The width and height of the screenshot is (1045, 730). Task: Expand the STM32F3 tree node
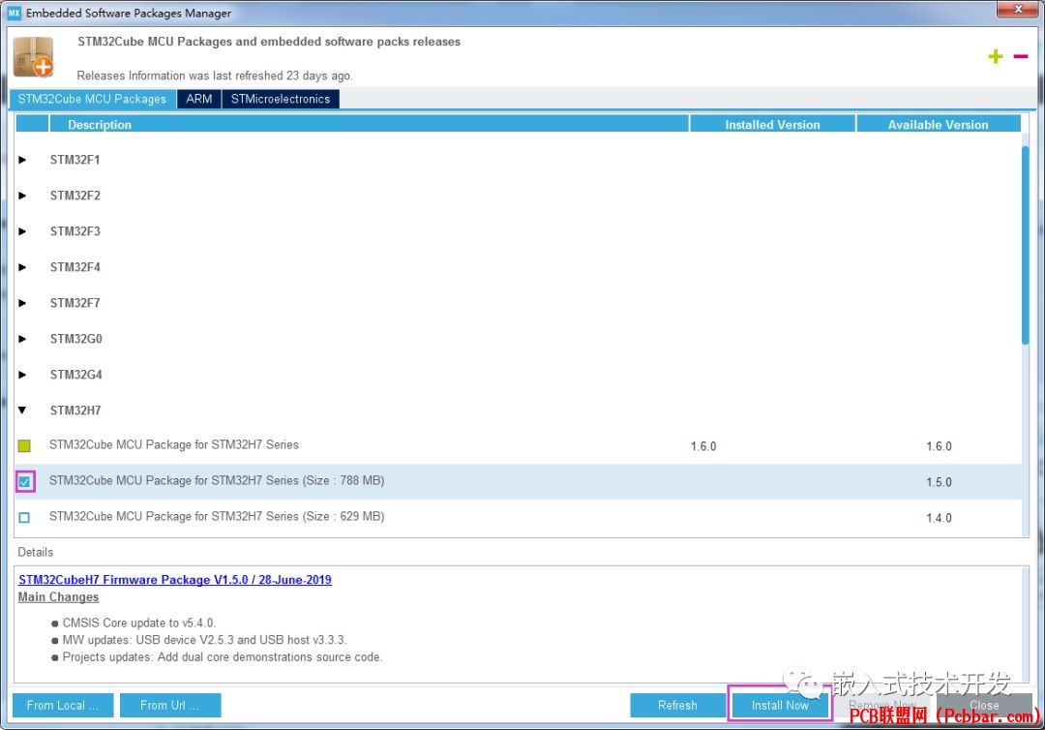click(22, 231)
